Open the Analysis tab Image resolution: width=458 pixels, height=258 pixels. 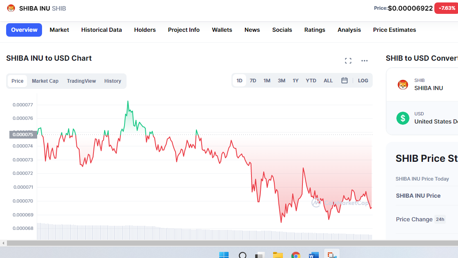click(349, 30)
